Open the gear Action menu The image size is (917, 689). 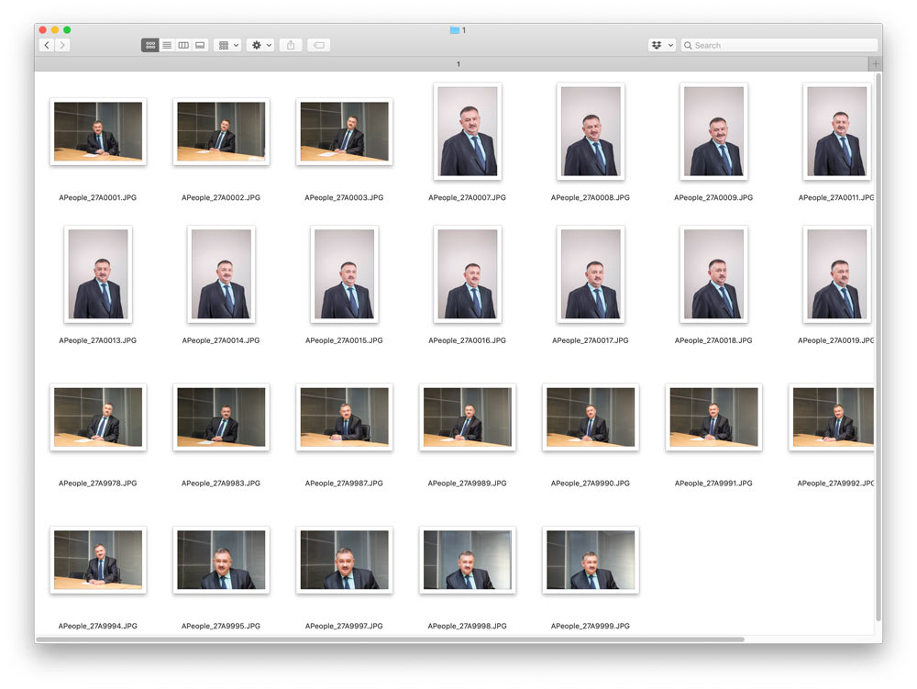pyautogui.click(x=260, y=45)
